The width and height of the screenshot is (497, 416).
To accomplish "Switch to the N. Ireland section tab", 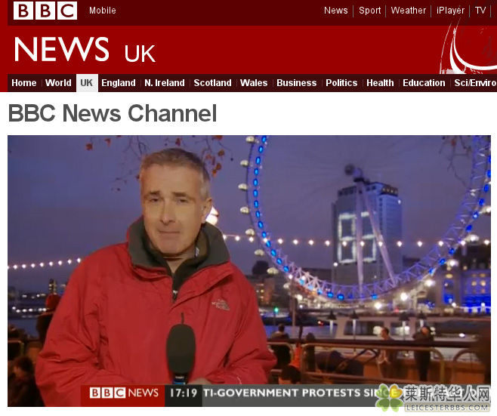I will (x=165, y=83).
